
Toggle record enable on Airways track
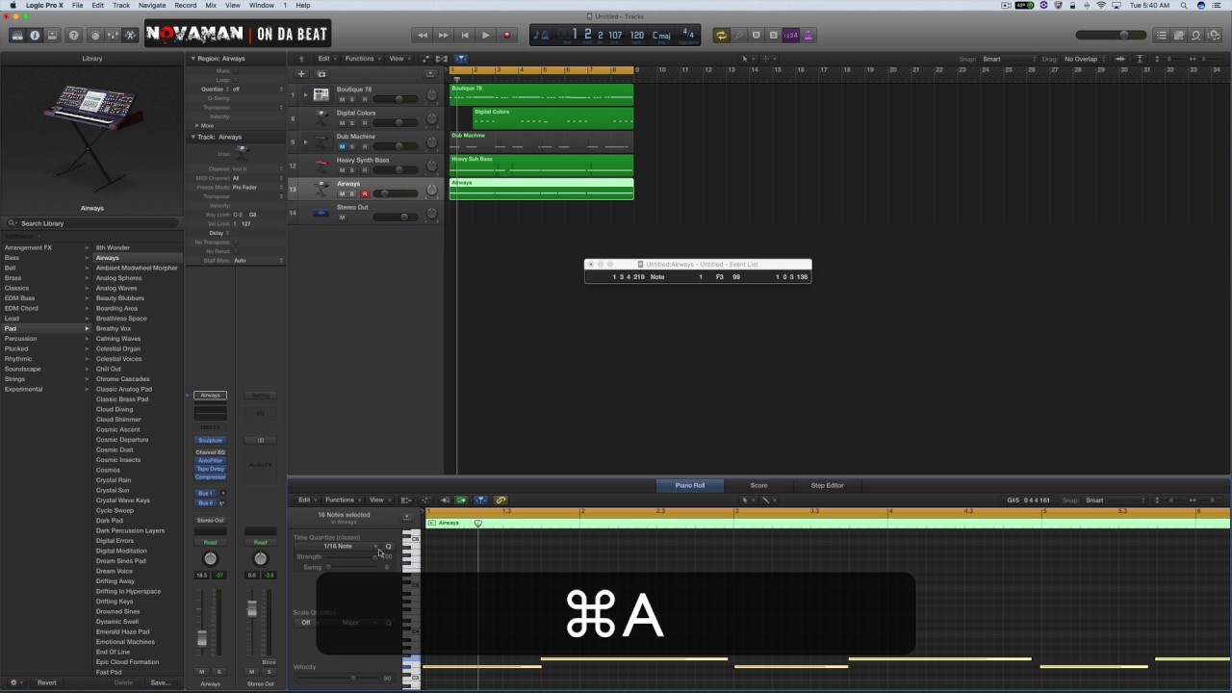364,193
